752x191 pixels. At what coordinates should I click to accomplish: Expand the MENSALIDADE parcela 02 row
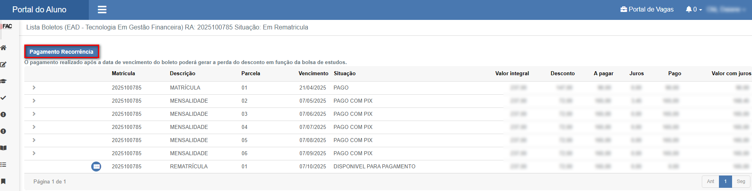tap(34, 101)
